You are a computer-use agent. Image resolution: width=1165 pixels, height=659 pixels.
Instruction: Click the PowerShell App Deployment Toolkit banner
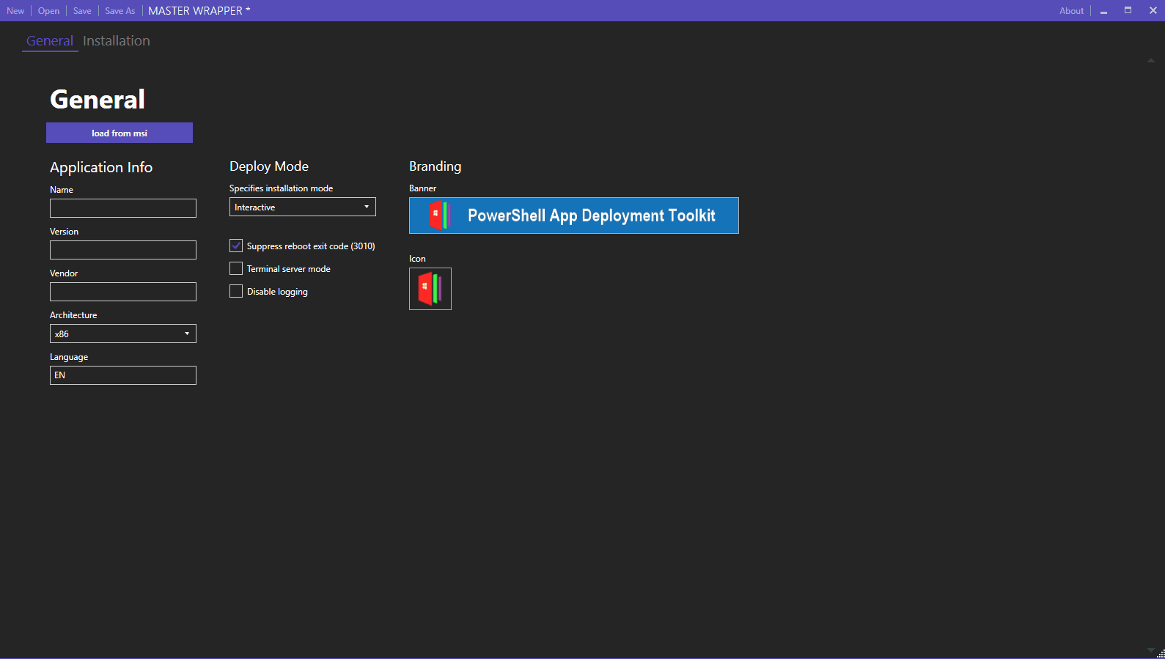click(x=574, y=216)
